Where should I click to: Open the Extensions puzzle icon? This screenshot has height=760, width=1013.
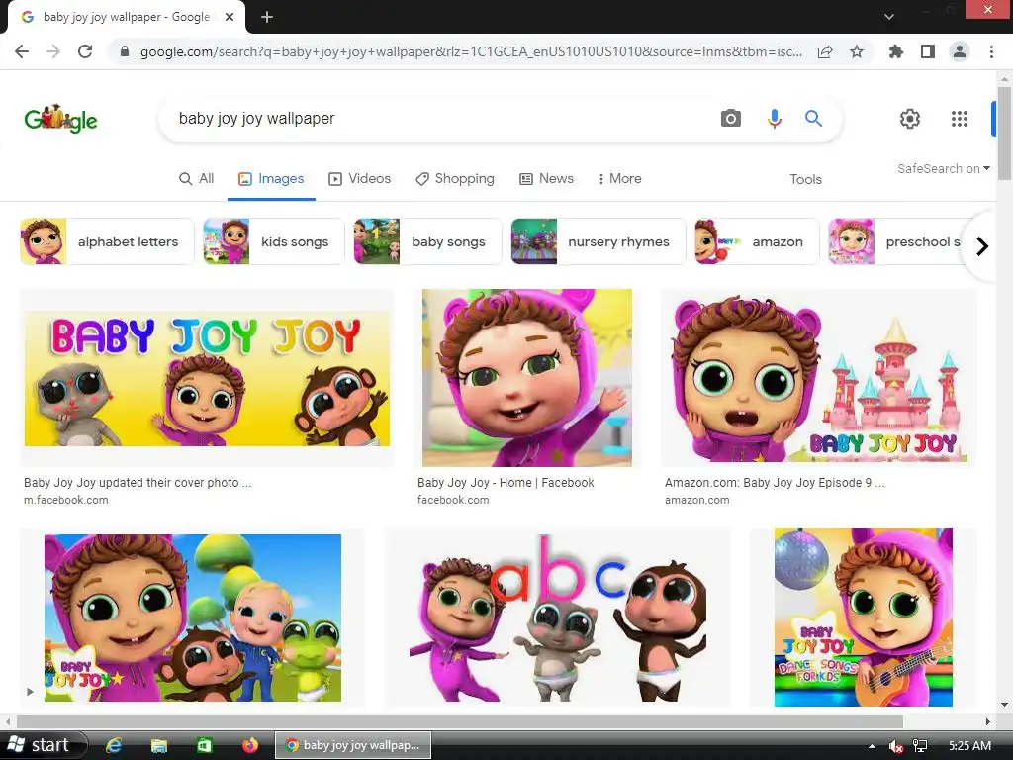pyautogui.click(x=896, y=51)
